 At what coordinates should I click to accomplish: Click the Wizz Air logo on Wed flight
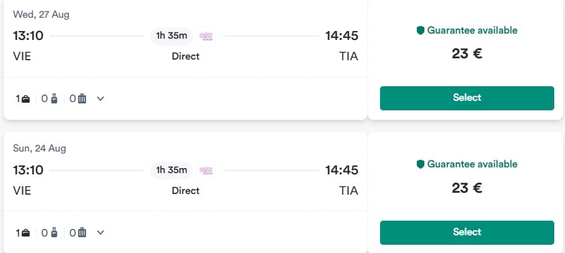pyautogui.click(x=206, y=36)
